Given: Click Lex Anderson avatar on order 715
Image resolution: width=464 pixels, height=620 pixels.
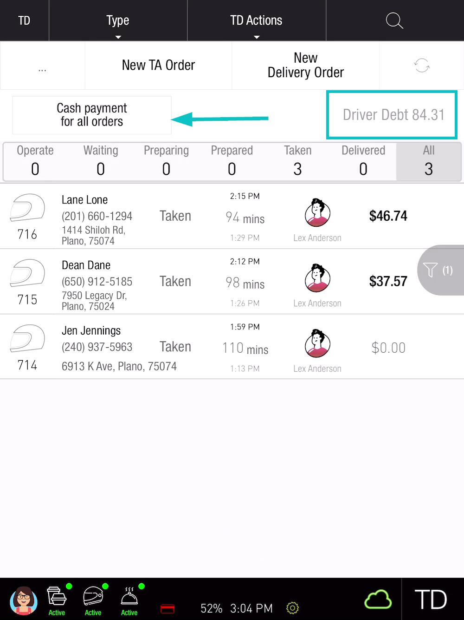Looking at the screenshot, I should tap(317, 278).
